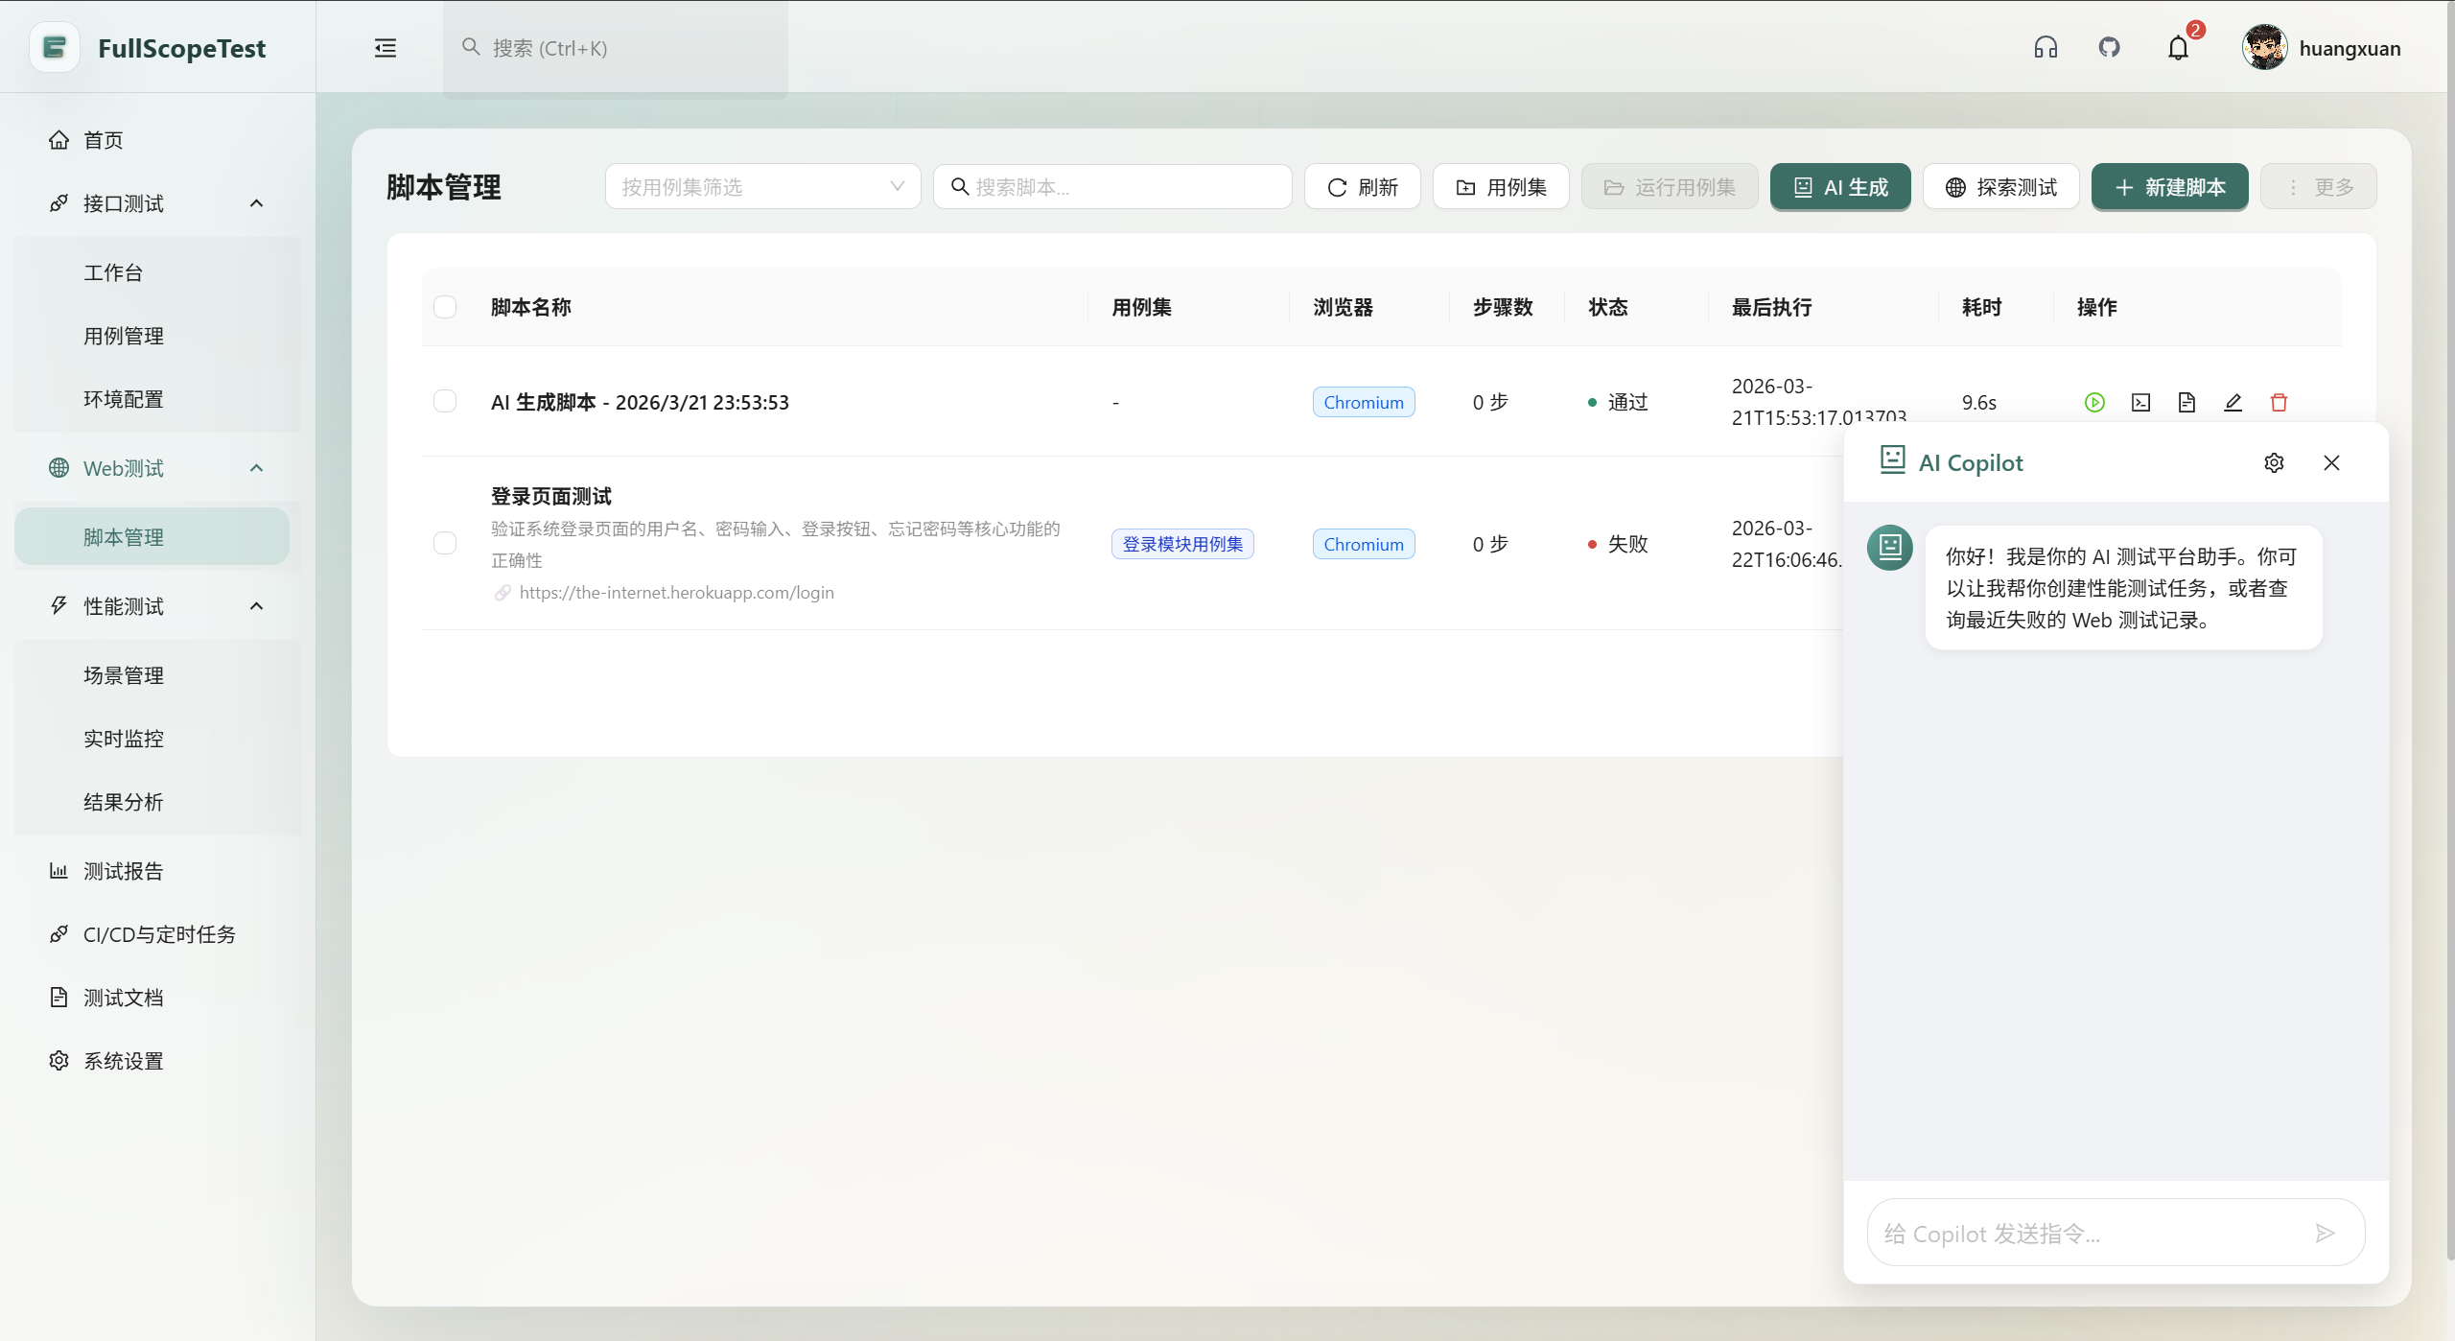Click the huangxuan user avatar

2264,48
